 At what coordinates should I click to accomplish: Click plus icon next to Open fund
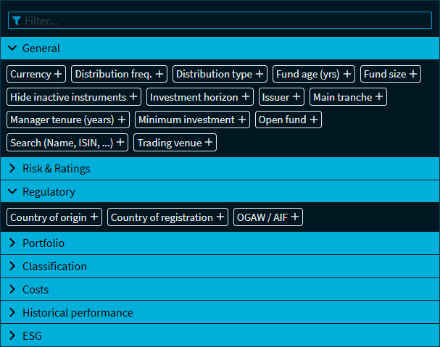314,120
